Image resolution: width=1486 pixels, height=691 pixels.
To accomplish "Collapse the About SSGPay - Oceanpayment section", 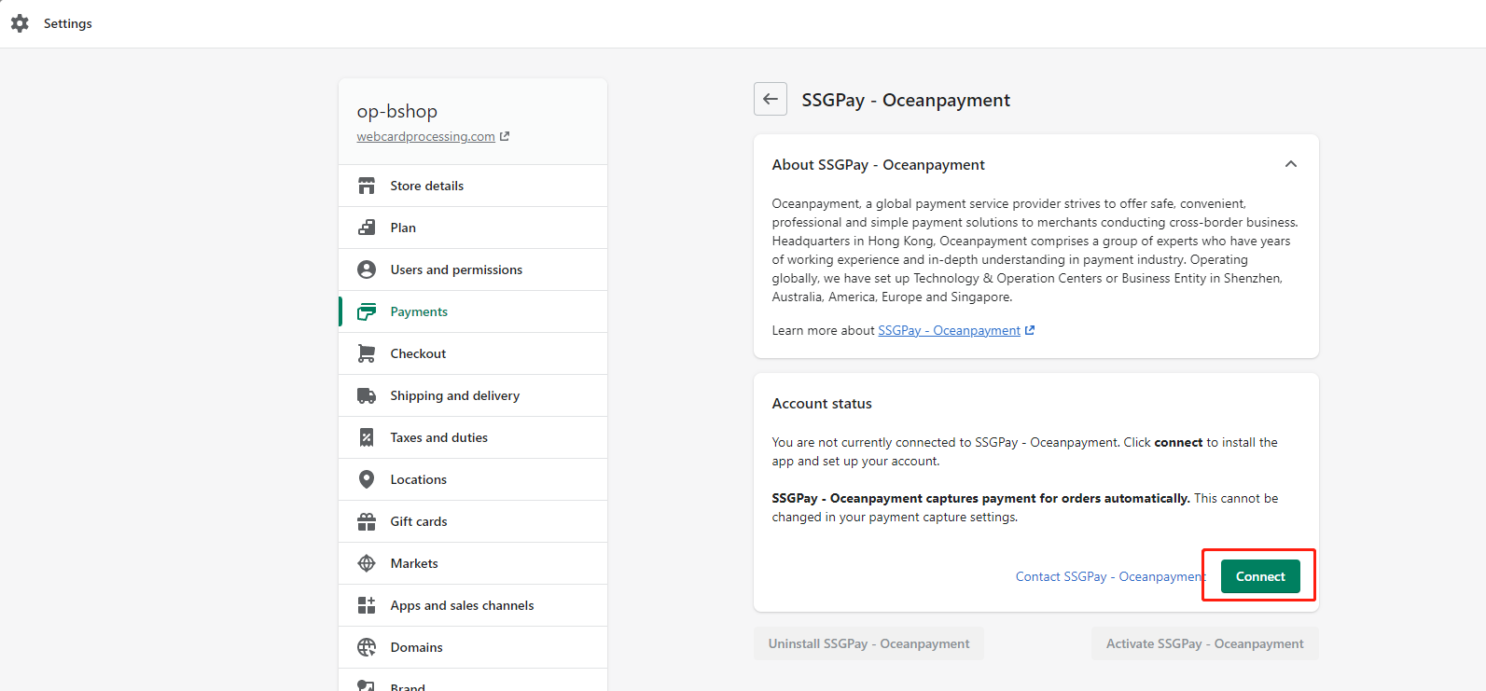I will point(1290,164).
